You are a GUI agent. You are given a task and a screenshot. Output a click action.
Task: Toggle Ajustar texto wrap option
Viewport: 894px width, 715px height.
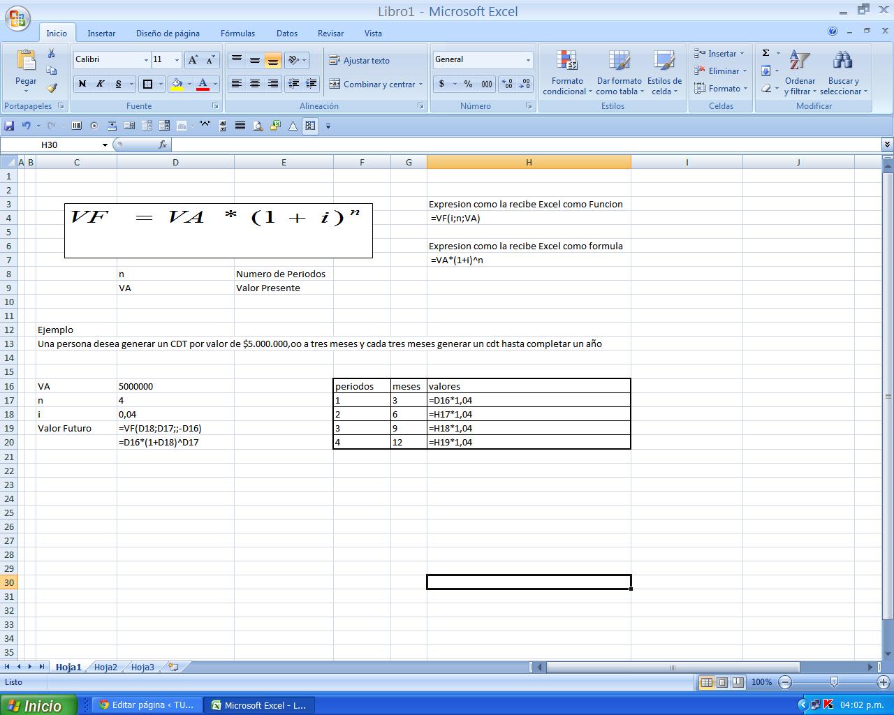[360, 61]
